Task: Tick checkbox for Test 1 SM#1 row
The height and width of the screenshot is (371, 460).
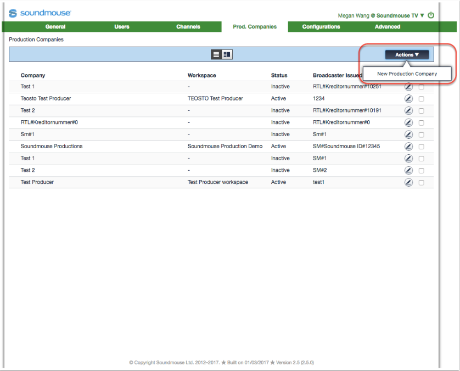Action: click(x=421, y=159)
